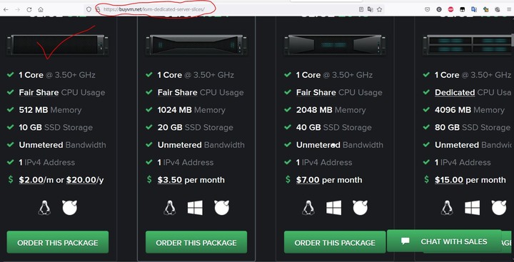Image resolution: width=514 pixels, height=262 pixels.
Task: Save page to Pocket icon
Action: pos(427,9)
